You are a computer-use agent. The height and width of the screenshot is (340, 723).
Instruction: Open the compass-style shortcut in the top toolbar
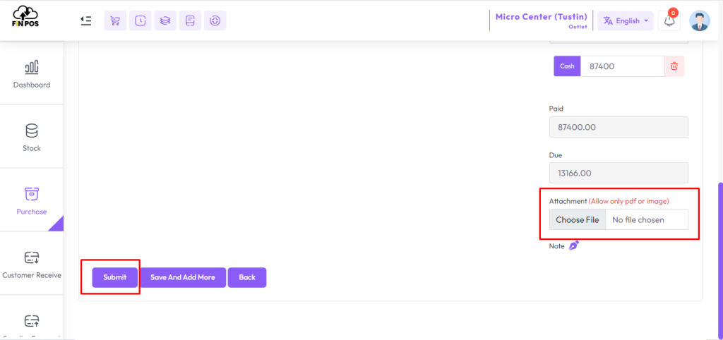pyautogui.click(x=215, y=20)
